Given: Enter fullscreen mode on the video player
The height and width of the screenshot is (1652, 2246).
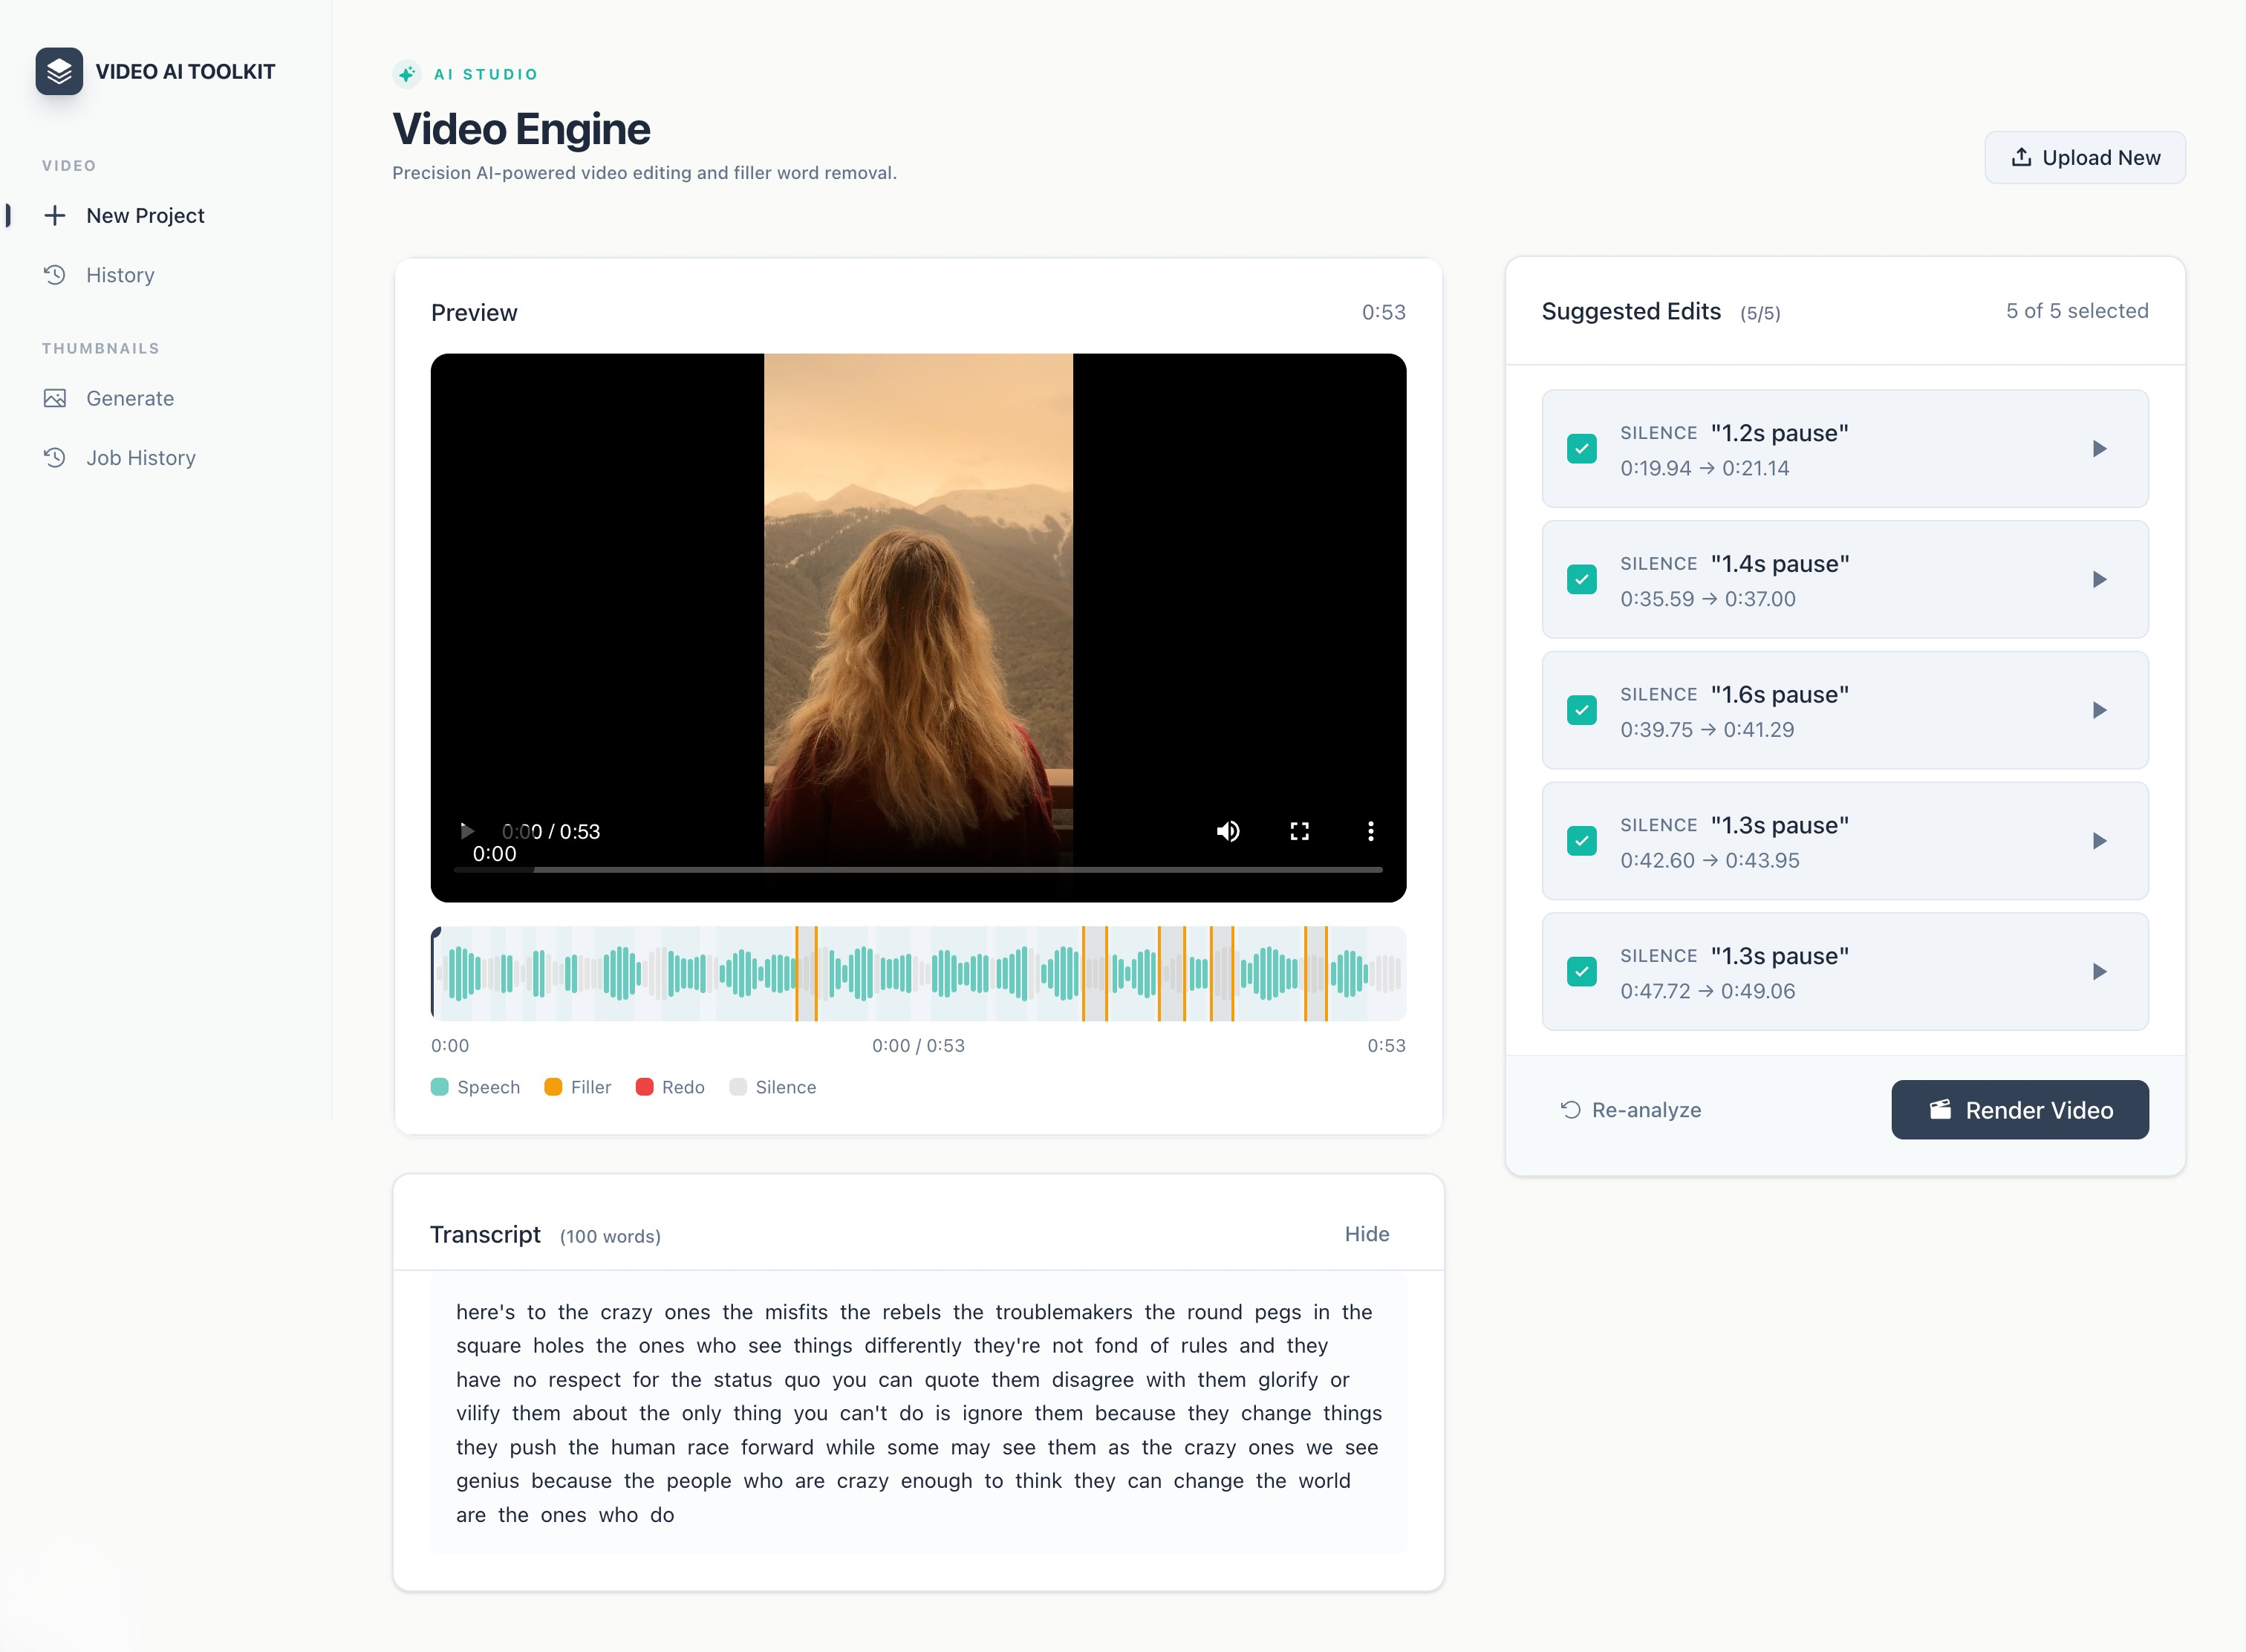Looking at the screenshot, I should pos(1299,831).
